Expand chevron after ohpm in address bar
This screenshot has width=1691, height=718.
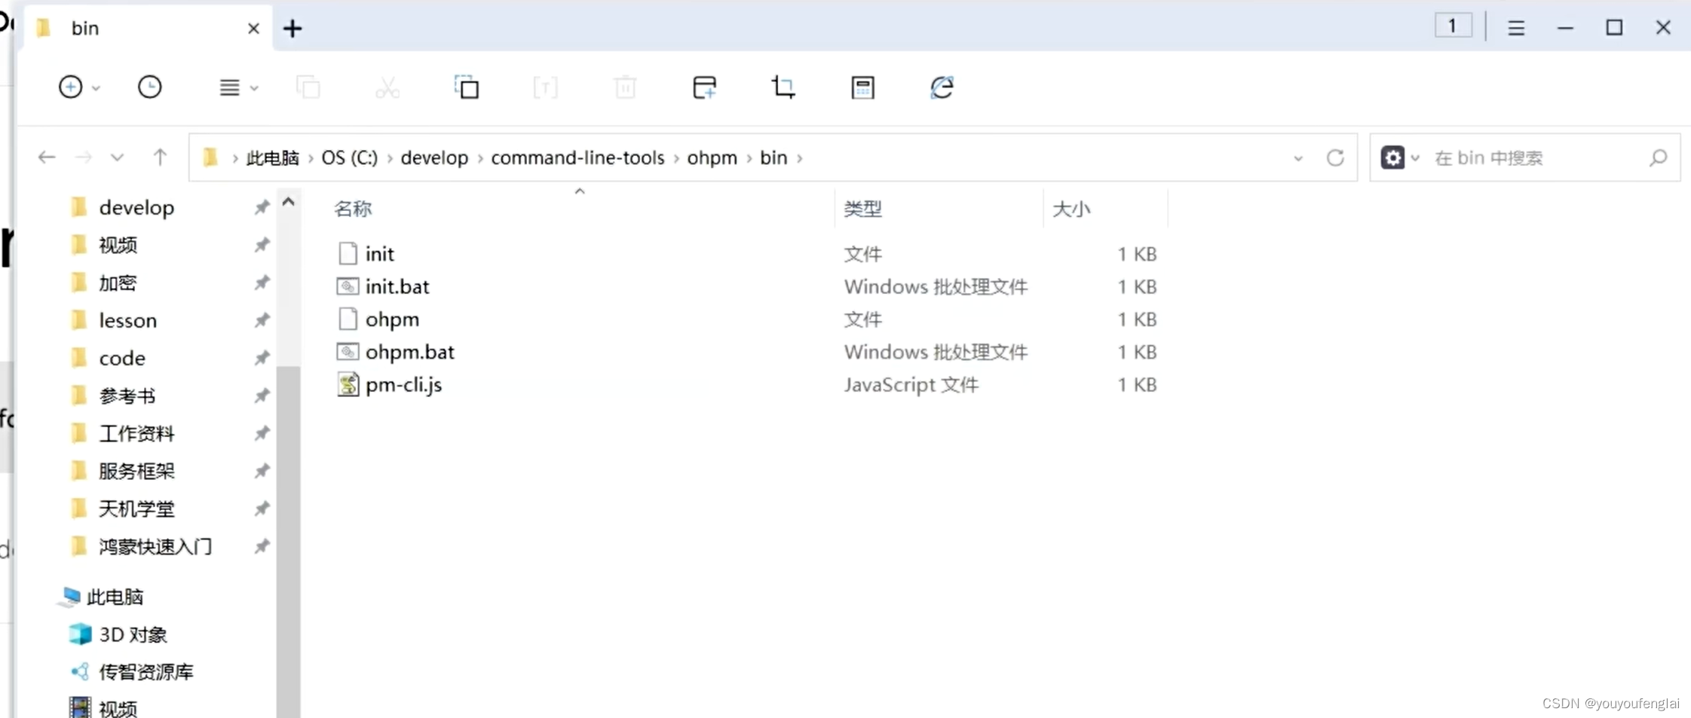click(749, 158)
